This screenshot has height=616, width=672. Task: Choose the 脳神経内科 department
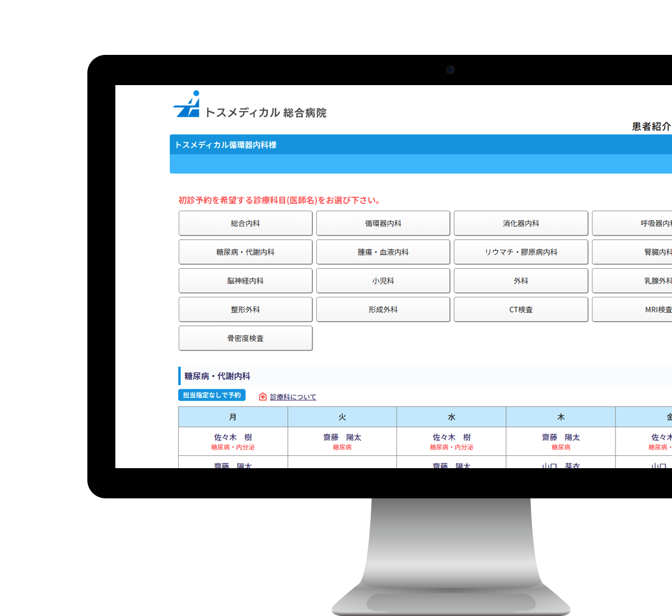pyautogui.click(x=245, y=280)
